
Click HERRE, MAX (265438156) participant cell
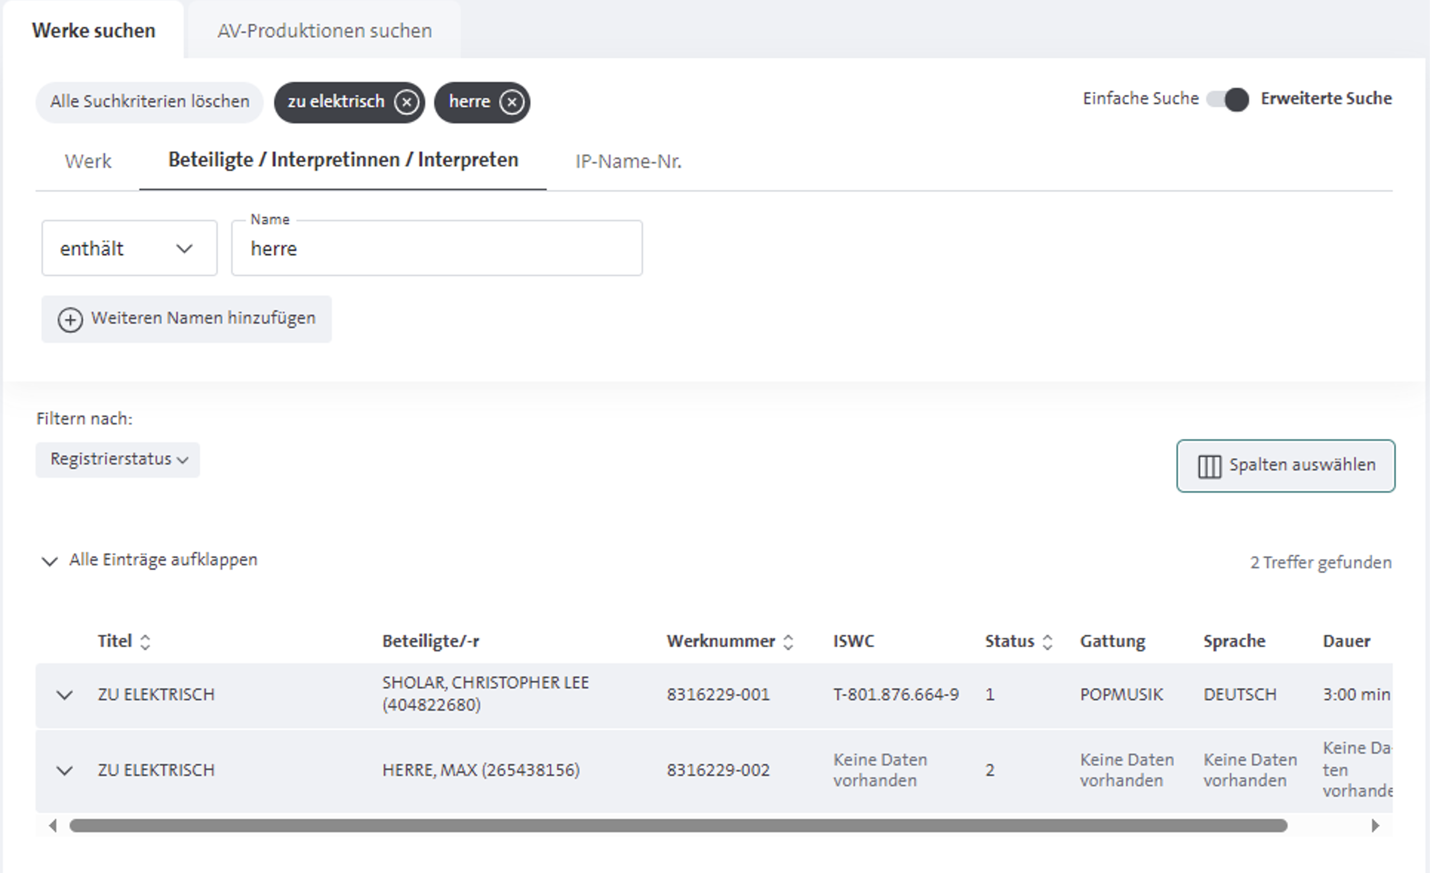[481, 770]
